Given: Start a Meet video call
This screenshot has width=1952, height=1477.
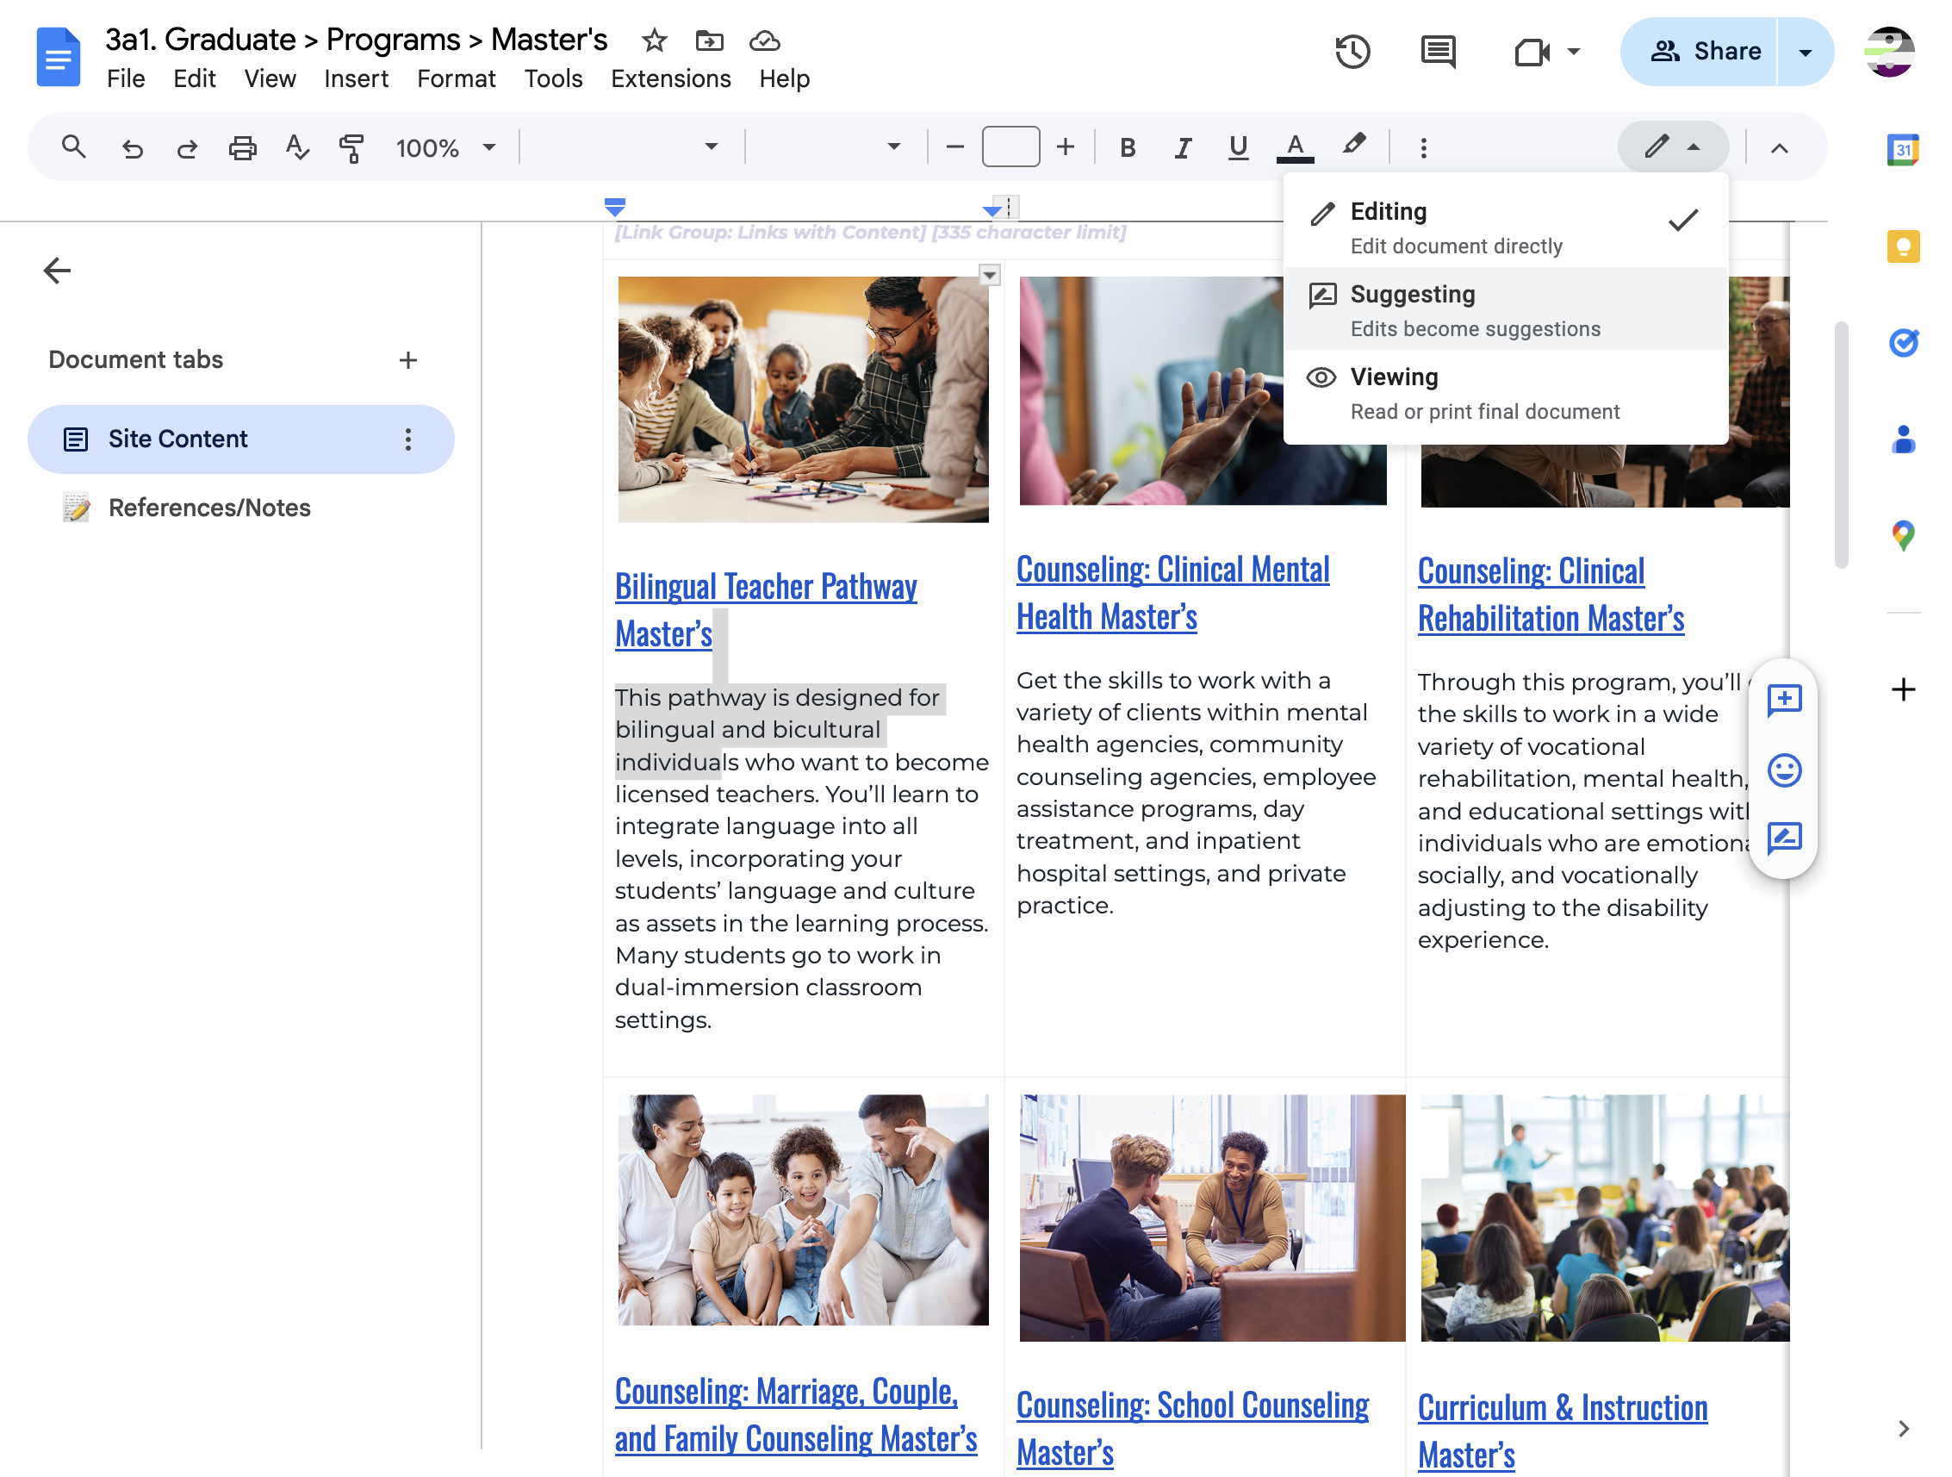Looking at the screenshot, I should coord(1532,52).
